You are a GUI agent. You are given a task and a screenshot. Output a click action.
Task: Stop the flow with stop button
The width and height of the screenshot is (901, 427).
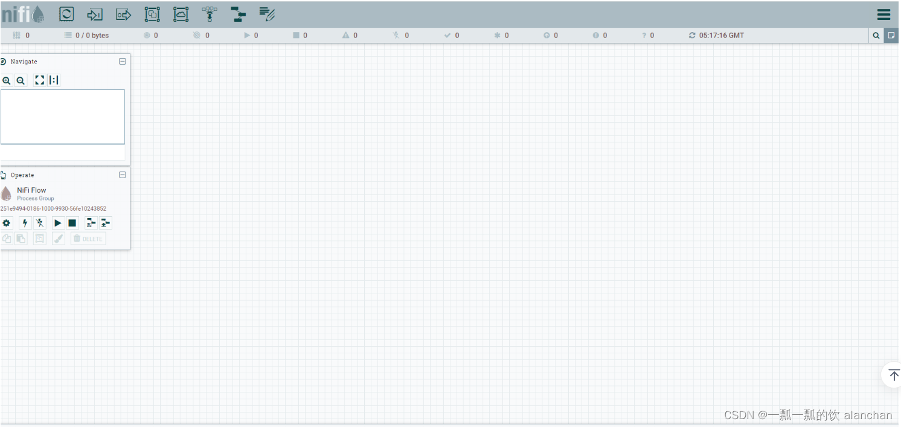[x=72, y=223]
